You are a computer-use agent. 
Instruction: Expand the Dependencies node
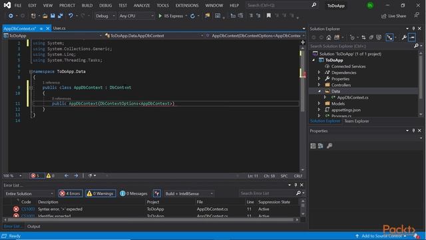319,73
